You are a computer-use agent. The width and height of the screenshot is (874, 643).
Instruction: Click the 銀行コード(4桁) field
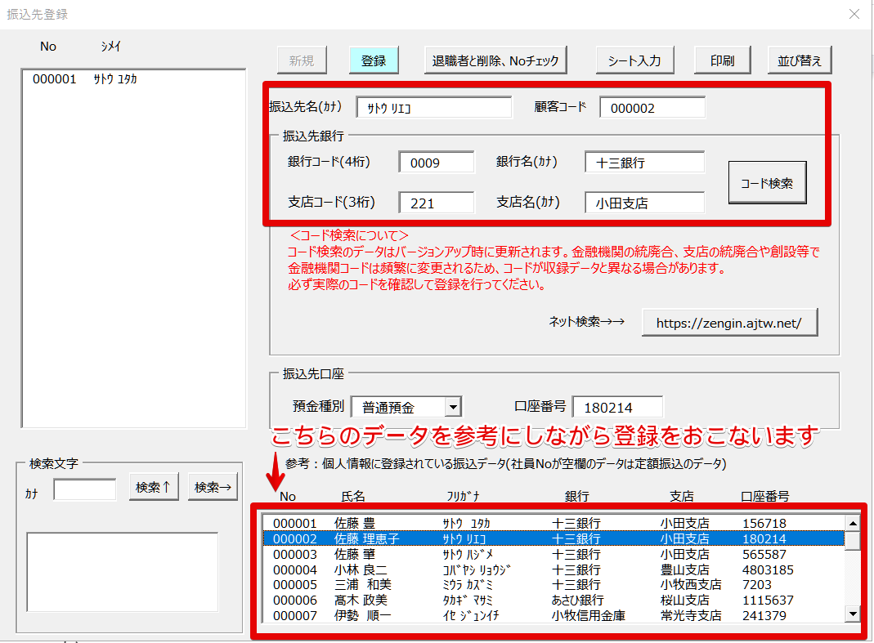(437, 162)
